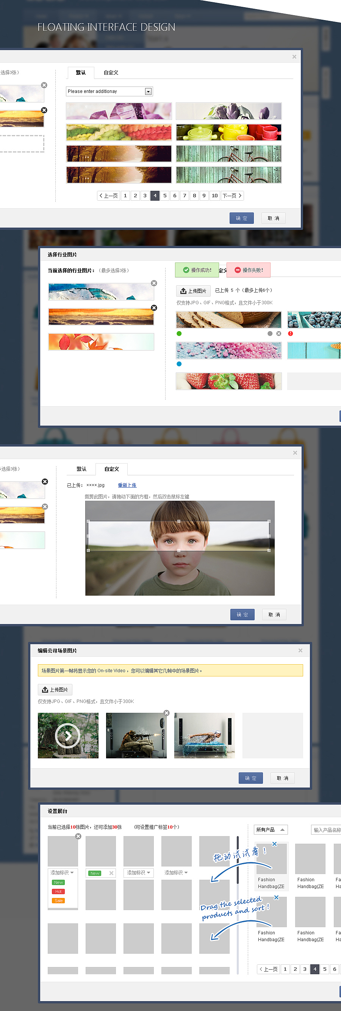Select 默认 tab in gallery dialog

tap(81, 72)
